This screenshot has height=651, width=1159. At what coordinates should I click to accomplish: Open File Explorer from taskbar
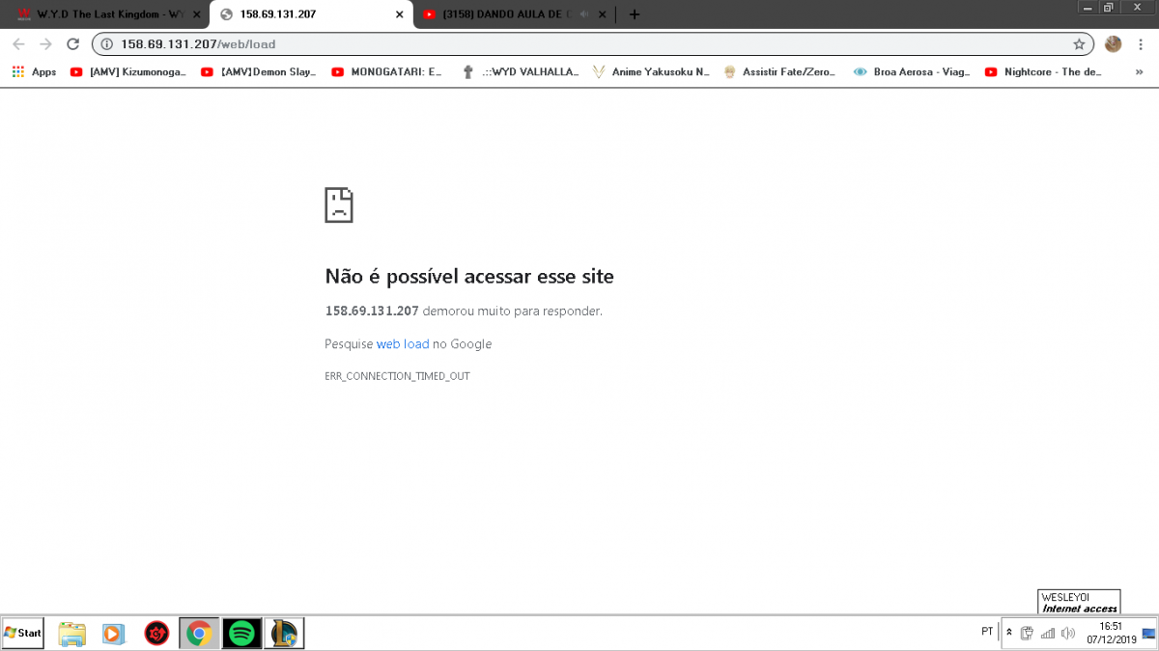click(x=72, y=634)
